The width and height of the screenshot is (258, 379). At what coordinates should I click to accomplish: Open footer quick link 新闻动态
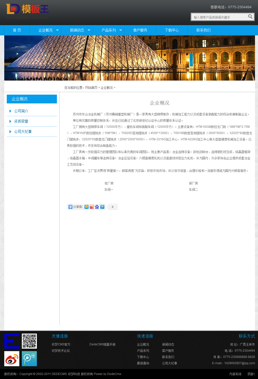(x=168, y=344)
